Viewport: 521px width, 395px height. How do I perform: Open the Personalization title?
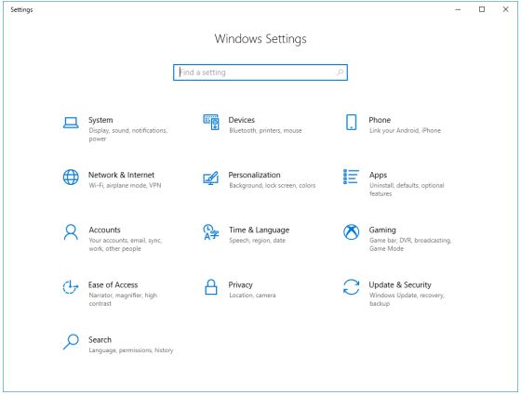tap(255, 175)
